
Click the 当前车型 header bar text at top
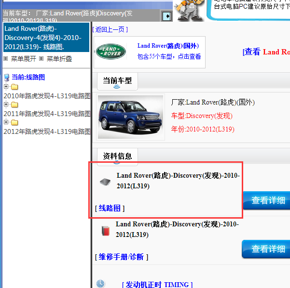click(68, 15)
